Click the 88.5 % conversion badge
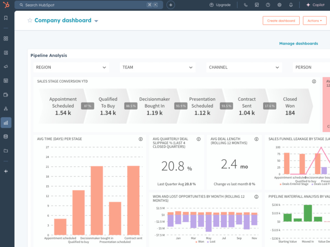Image resolution: width=330 pixels, height=247 pixels. tap(131, 106)
